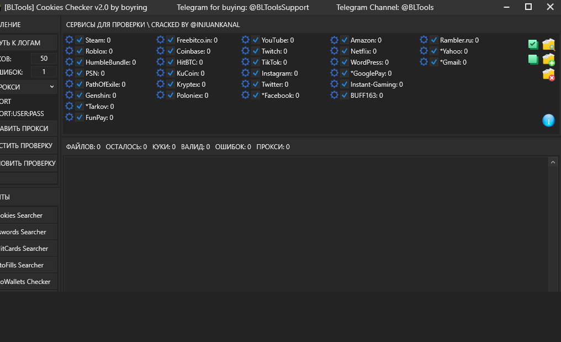Click the gear icon beside BUFF163

(x=334, y=95)
